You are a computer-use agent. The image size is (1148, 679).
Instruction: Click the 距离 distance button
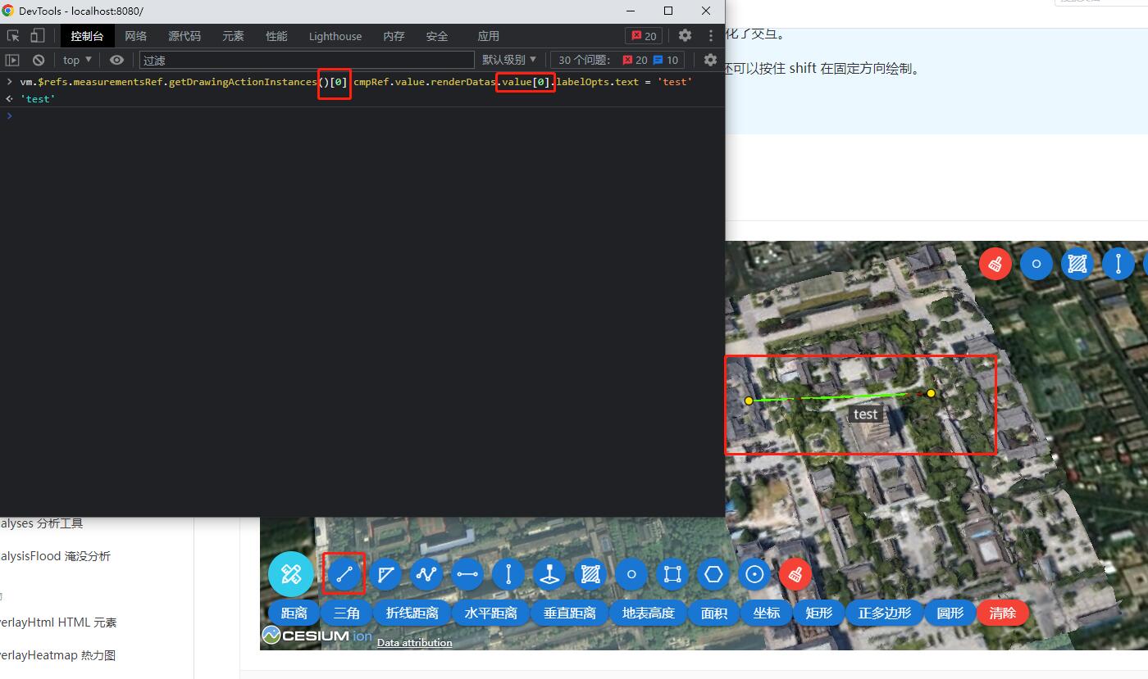pos(294,613)
